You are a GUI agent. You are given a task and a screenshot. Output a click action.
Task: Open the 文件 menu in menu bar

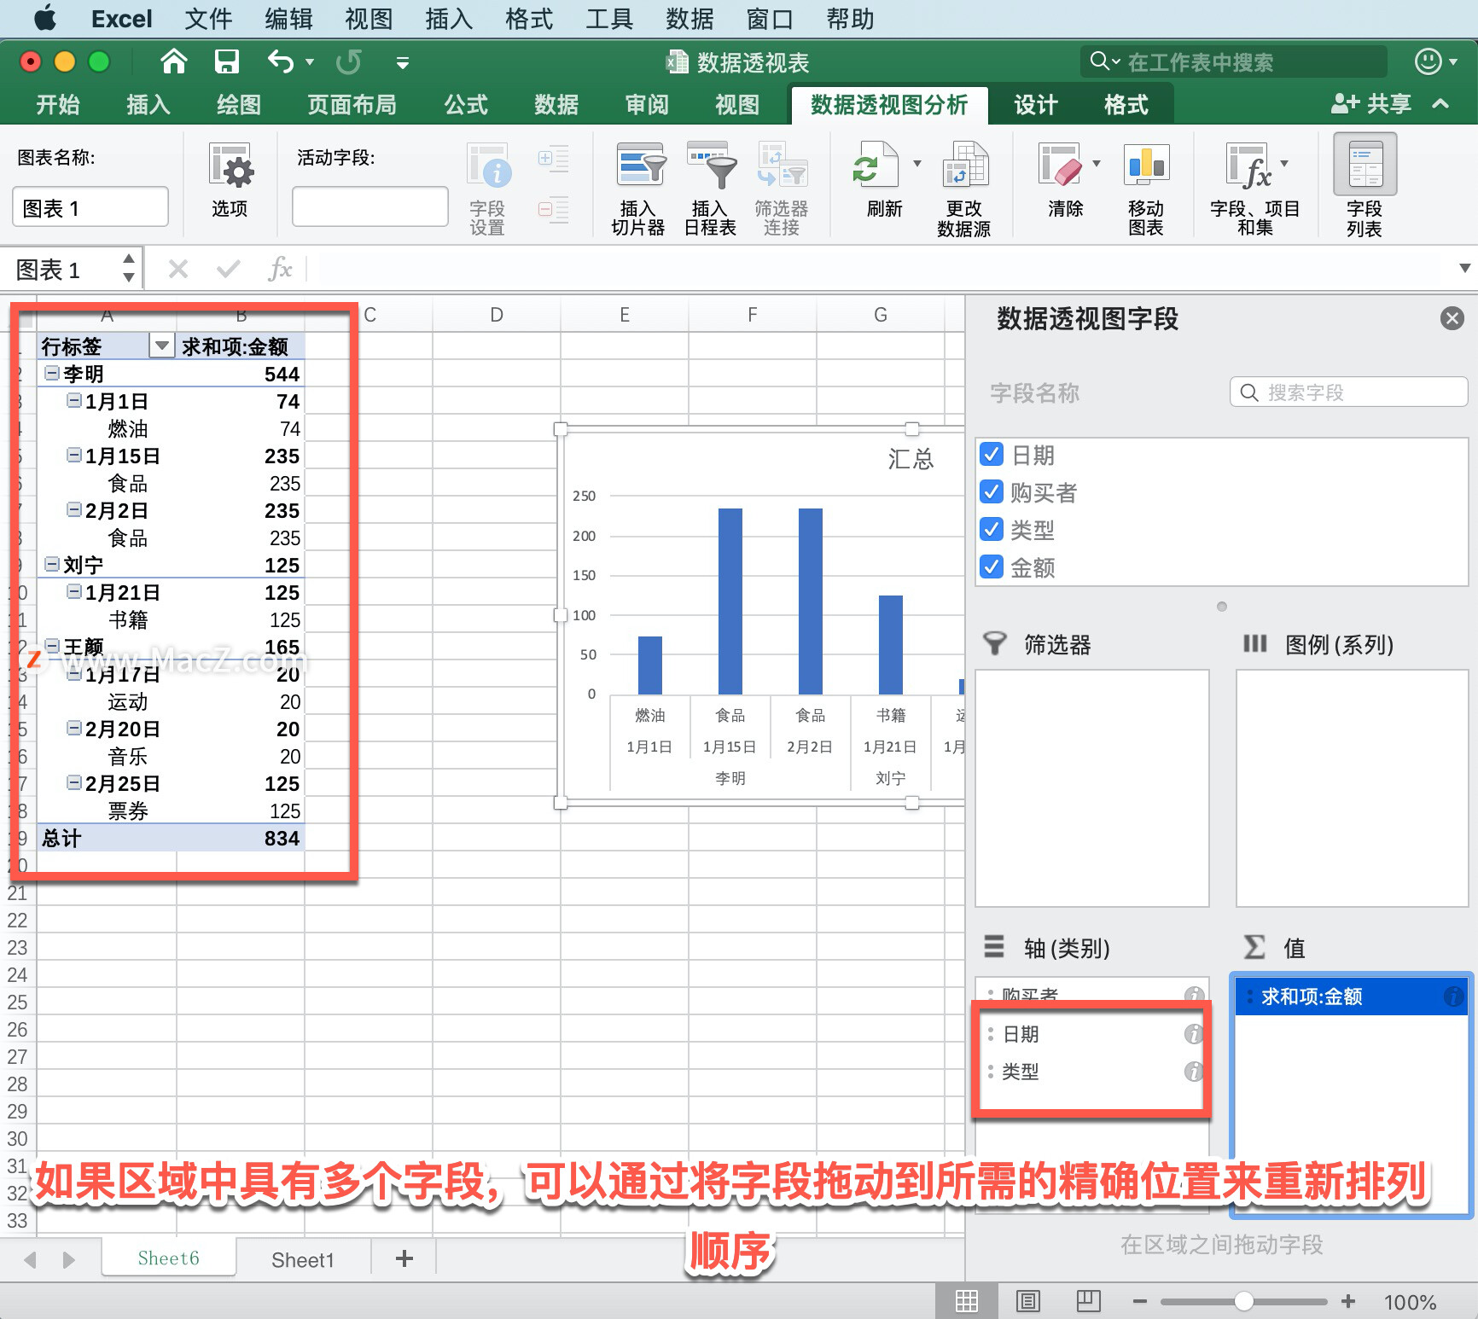pyautogui.click(x=208, y=19)
